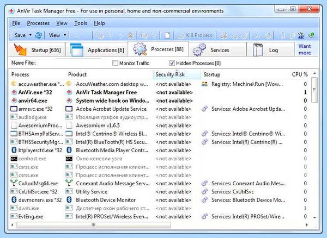The width and height of the screenshot is (327, 238).
Task: Switch to the Startup [636] tab
Action: pos(37,49)
